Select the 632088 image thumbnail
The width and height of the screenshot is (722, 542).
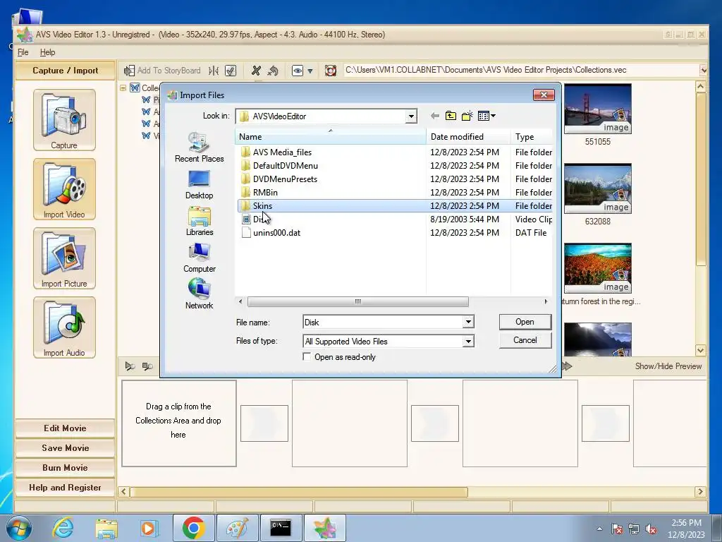pos(598,189)
